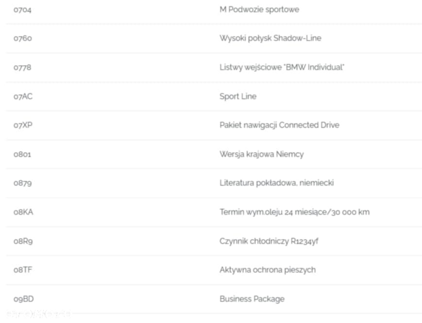Viewport: 422px width, 323px height.
Task: Select option code 07AC
Action: (23, 96)
